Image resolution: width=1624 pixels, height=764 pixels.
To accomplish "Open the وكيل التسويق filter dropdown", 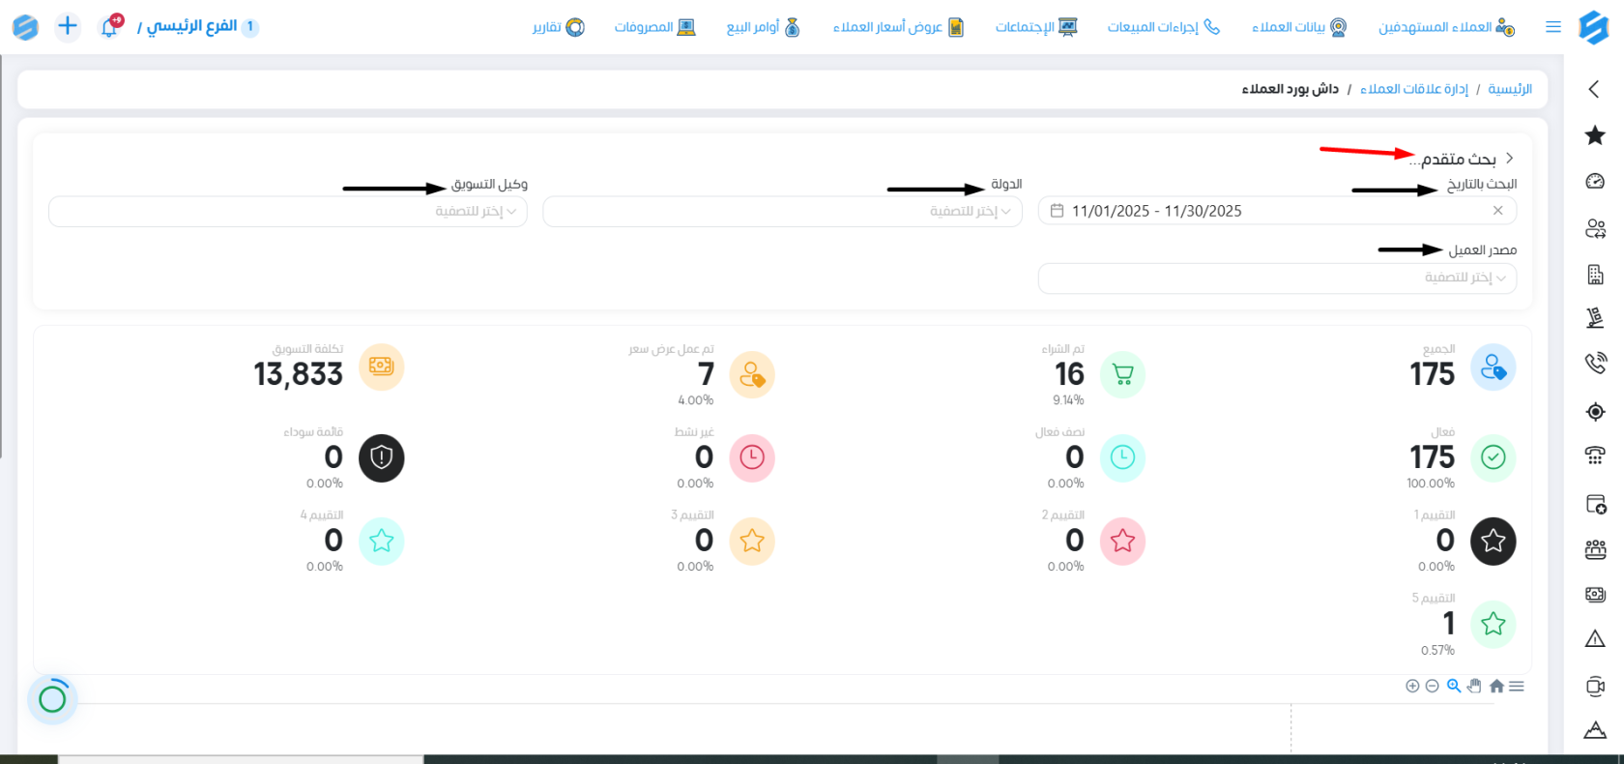I will [288, 212].
